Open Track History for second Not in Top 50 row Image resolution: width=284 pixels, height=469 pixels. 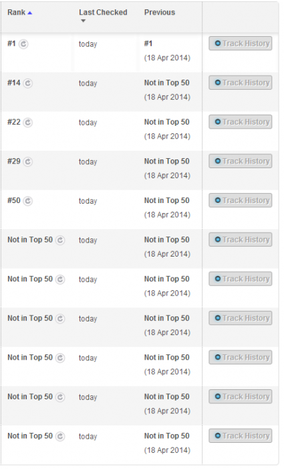point(241,279)
